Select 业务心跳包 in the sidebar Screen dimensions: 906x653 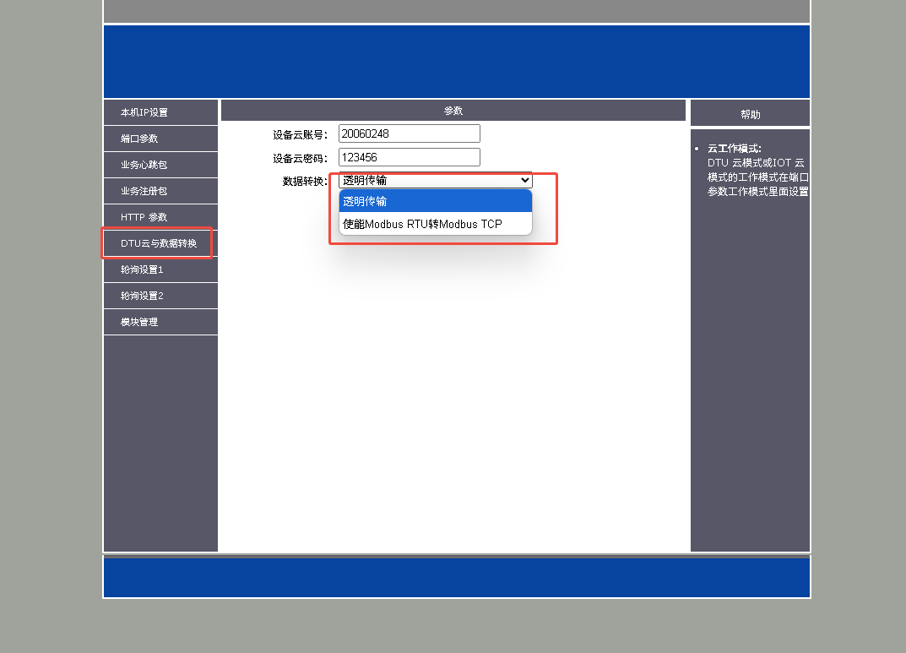(x=144, y=165)
